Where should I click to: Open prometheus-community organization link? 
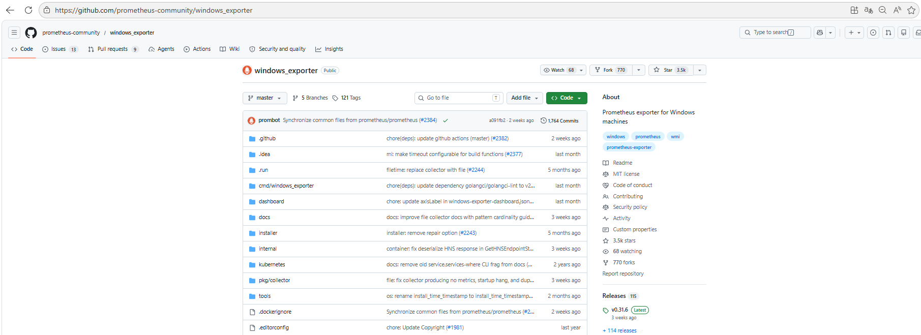click(71, 33)
